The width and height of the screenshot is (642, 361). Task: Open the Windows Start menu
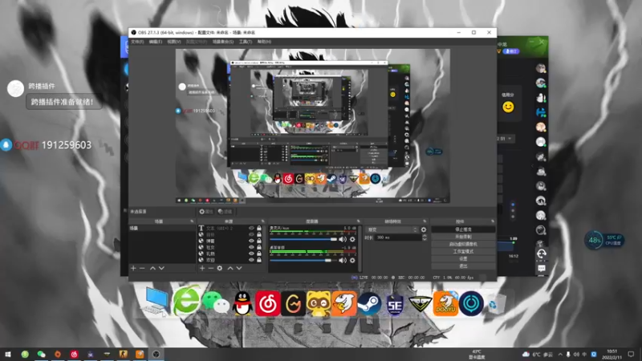point(8,354)
